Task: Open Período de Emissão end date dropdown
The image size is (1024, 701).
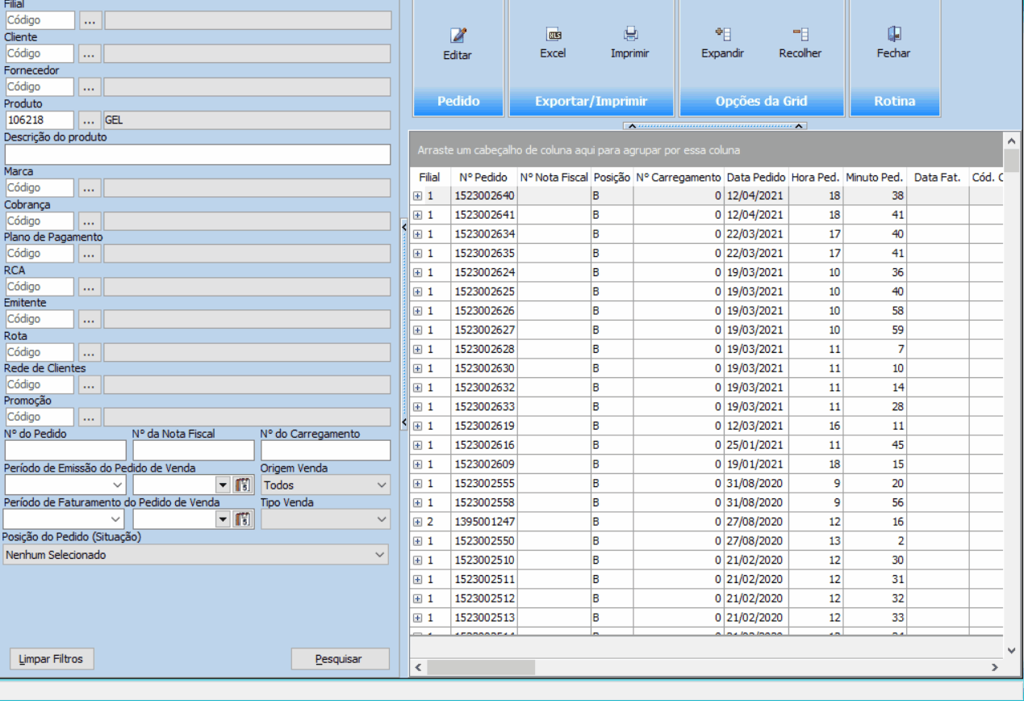Action: pyautogui.click(x=224, y=485)
